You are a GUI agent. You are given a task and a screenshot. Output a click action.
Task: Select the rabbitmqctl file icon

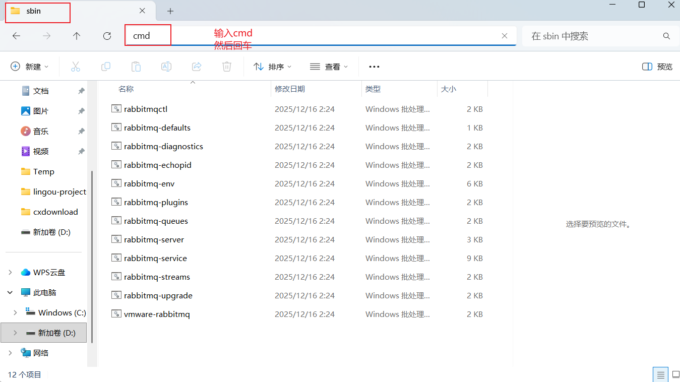(x=116, y=109)
